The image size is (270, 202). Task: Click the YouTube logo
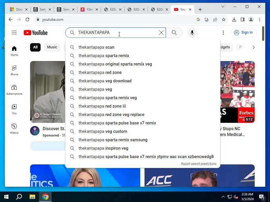tap(36, 33)
